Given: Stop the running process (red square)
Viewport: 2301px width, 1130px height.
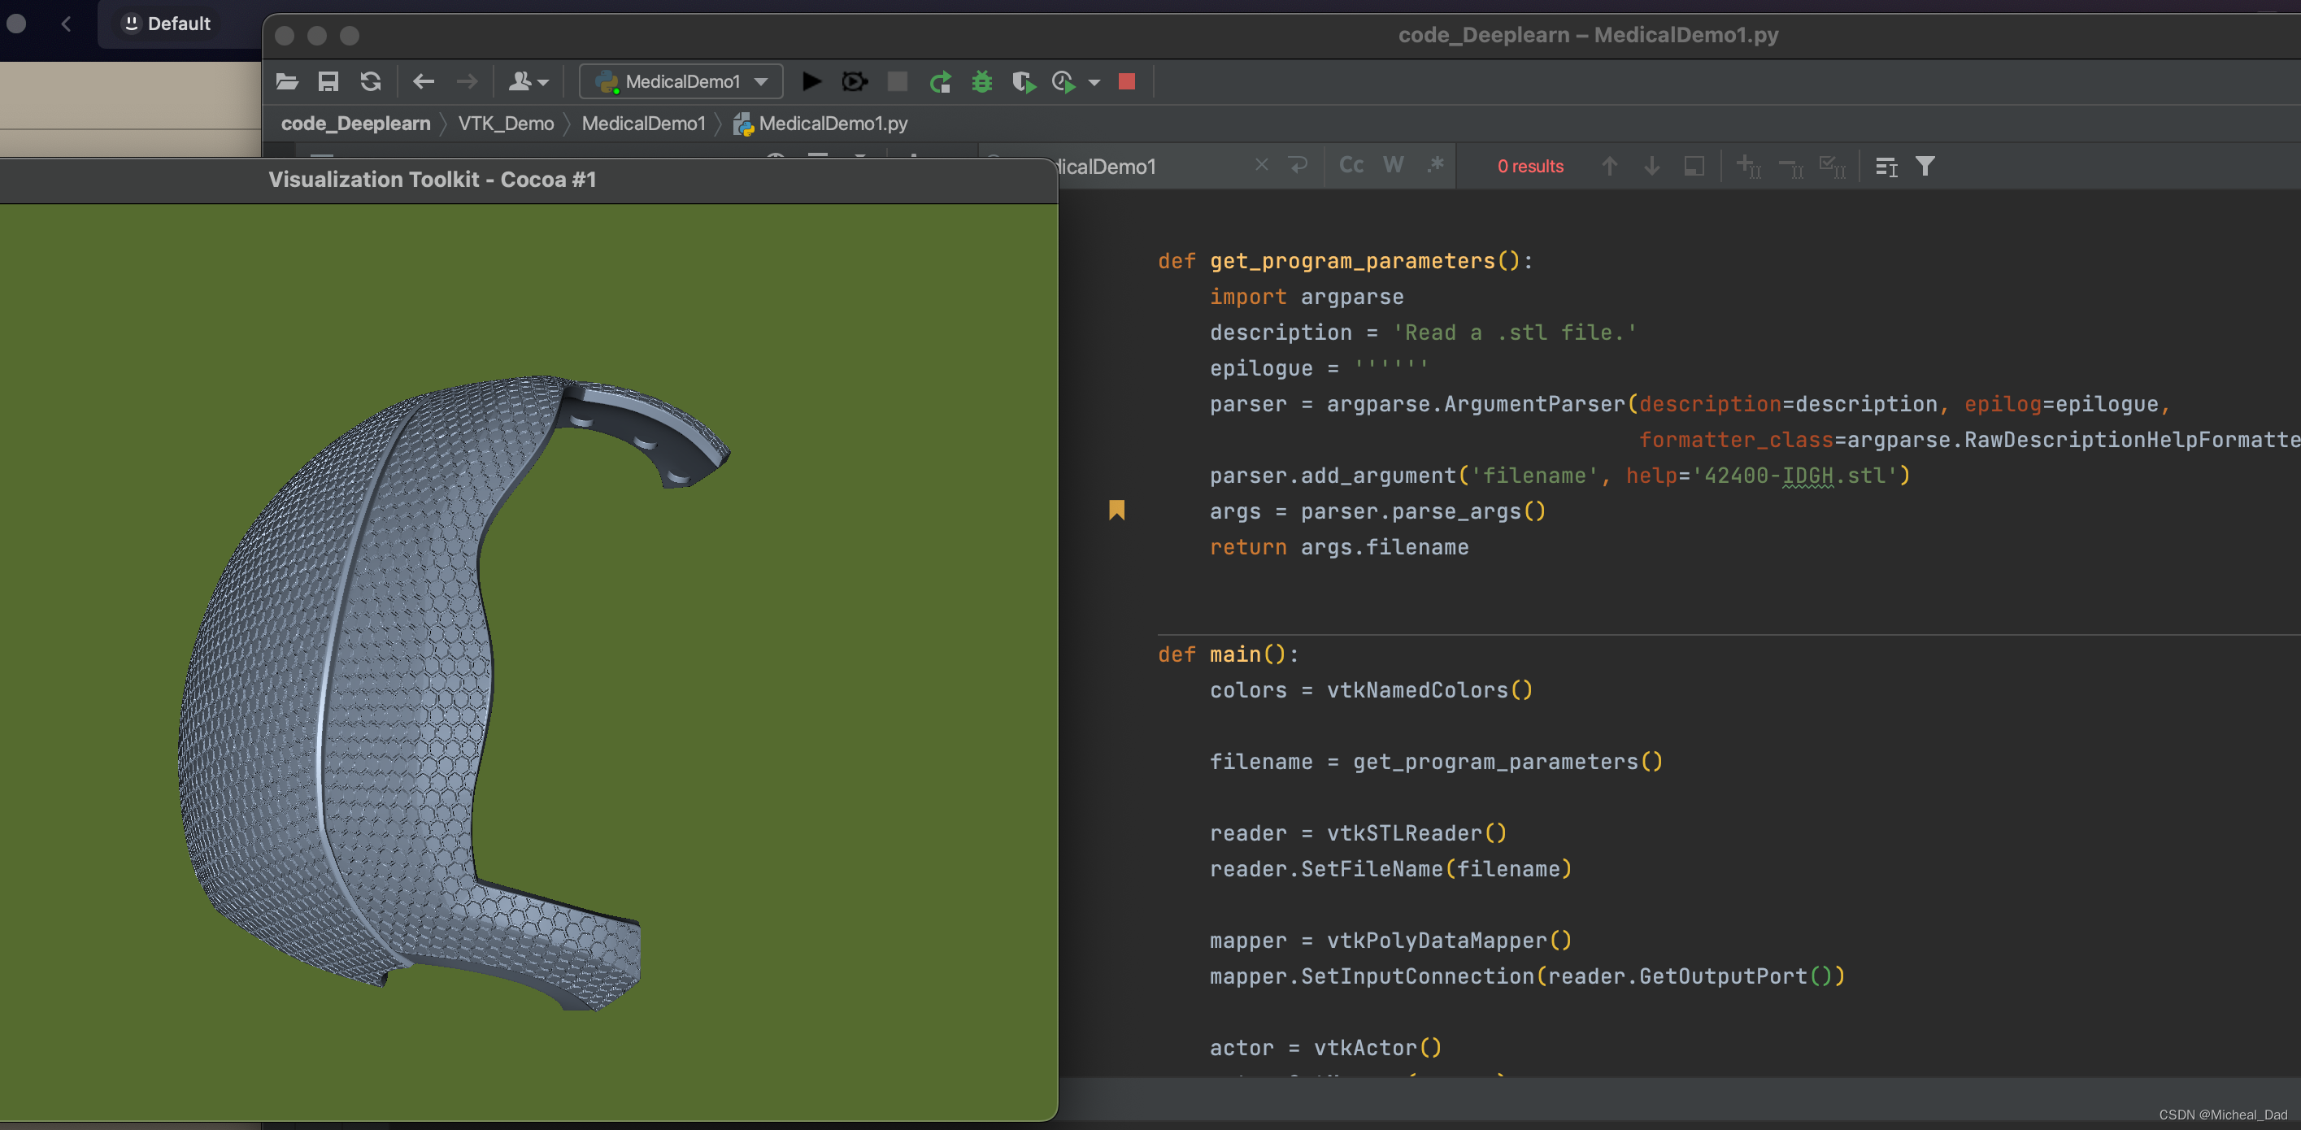Looking at the screenshot, I should point(1126,82).
